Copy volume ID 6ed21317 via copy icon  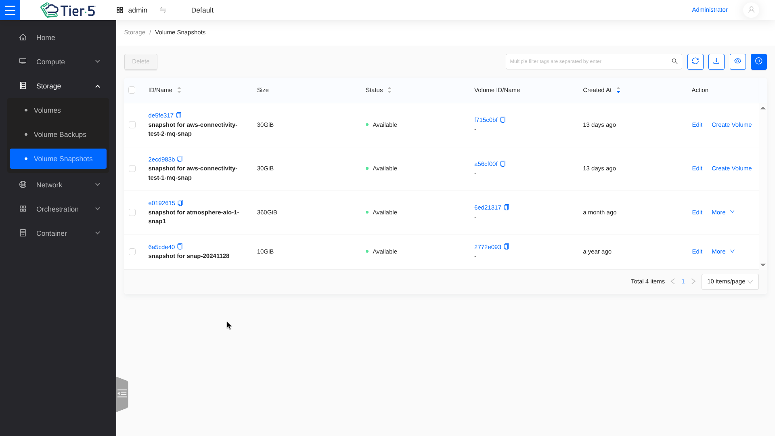(506, 208)
